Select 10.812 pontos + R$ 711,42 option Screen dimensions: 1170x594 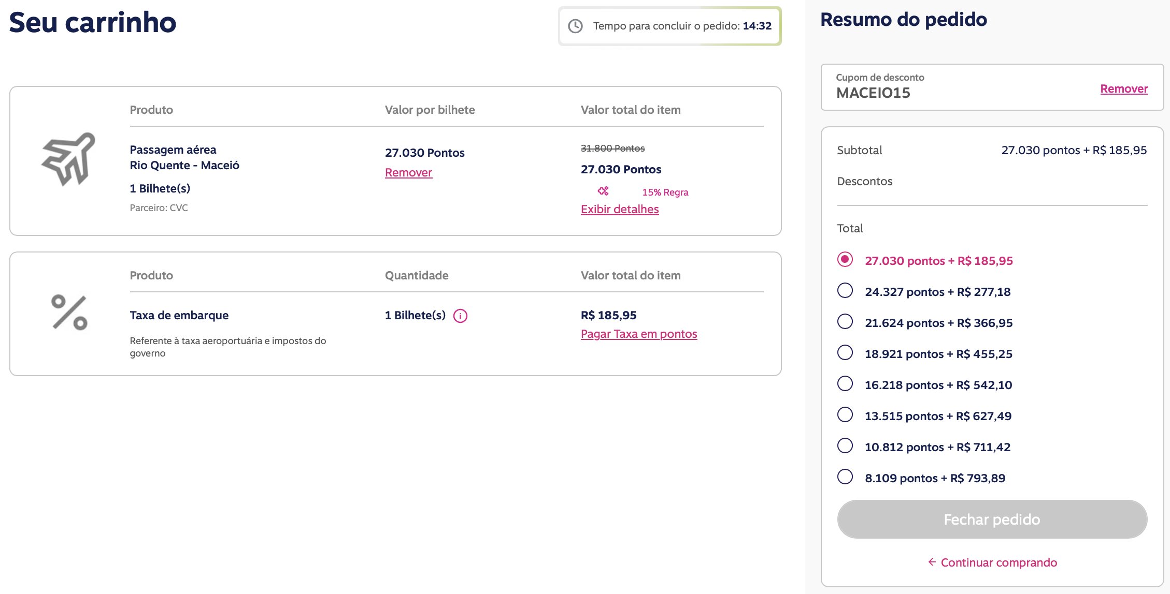click(x=845, y=445)
